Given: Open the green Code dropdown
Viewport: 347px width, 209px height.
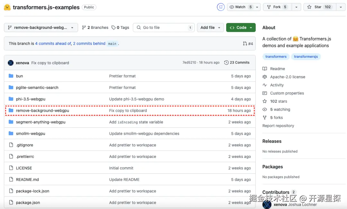Looking at the screenshot, I should click(241, 27).
